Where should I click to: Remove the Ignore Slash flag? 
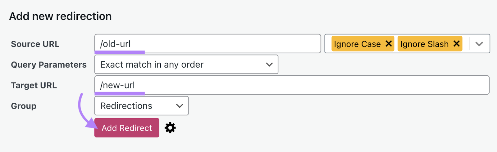(456, 44)
